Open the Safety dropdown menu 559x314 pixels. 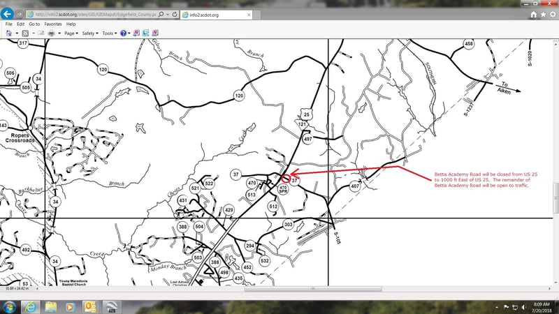point(90,33)
